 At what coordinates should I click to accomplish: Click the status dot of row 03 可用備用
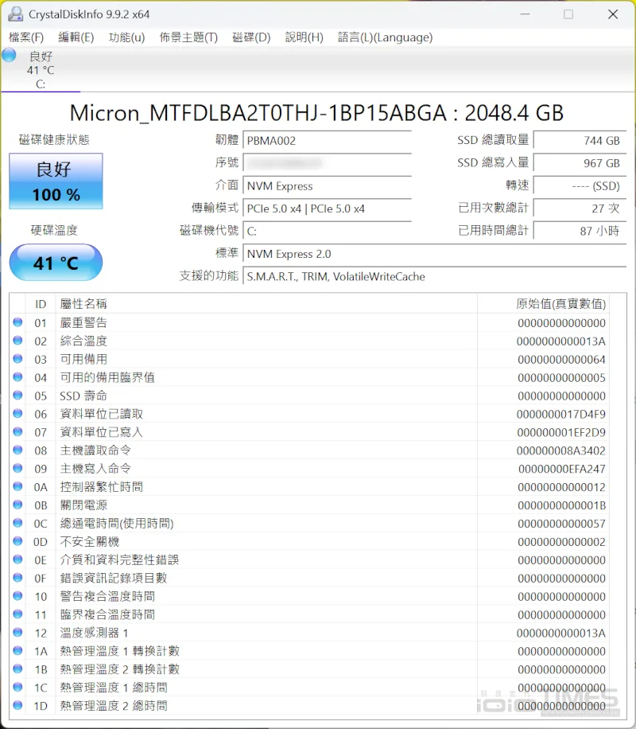17,358
